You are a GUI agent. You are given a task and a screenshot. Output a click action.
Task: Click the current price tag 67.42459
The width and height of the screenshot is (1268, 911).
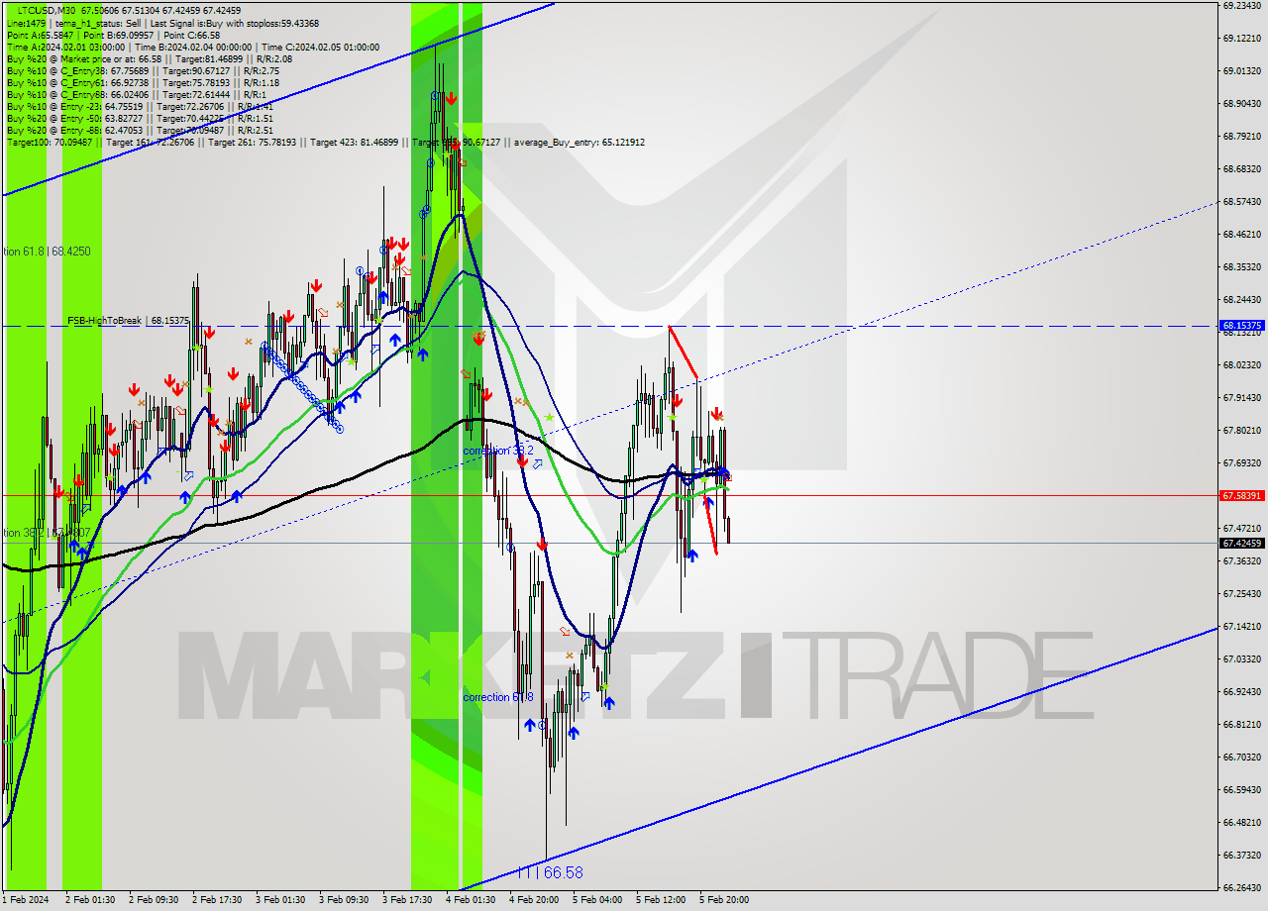[x=1241, y=543]
